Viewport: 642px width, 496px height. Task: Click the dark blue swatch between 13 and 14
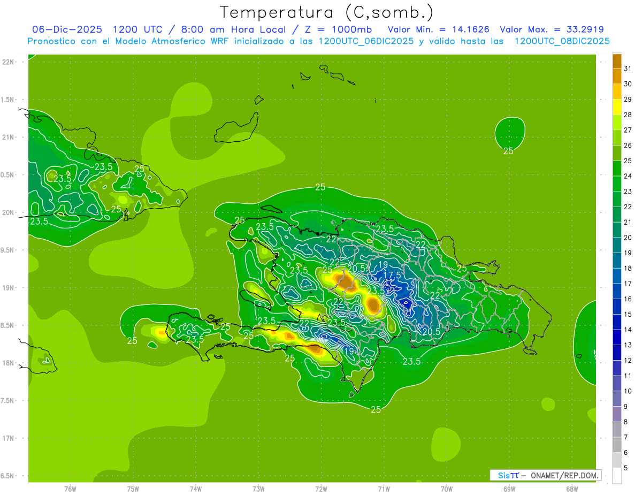(617, 338)
